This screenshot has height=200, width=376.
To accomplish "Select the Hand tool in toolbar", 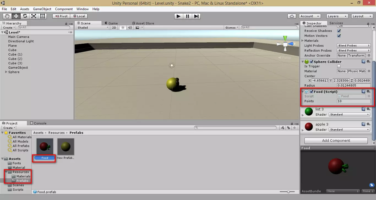I will tap(7, 16).
